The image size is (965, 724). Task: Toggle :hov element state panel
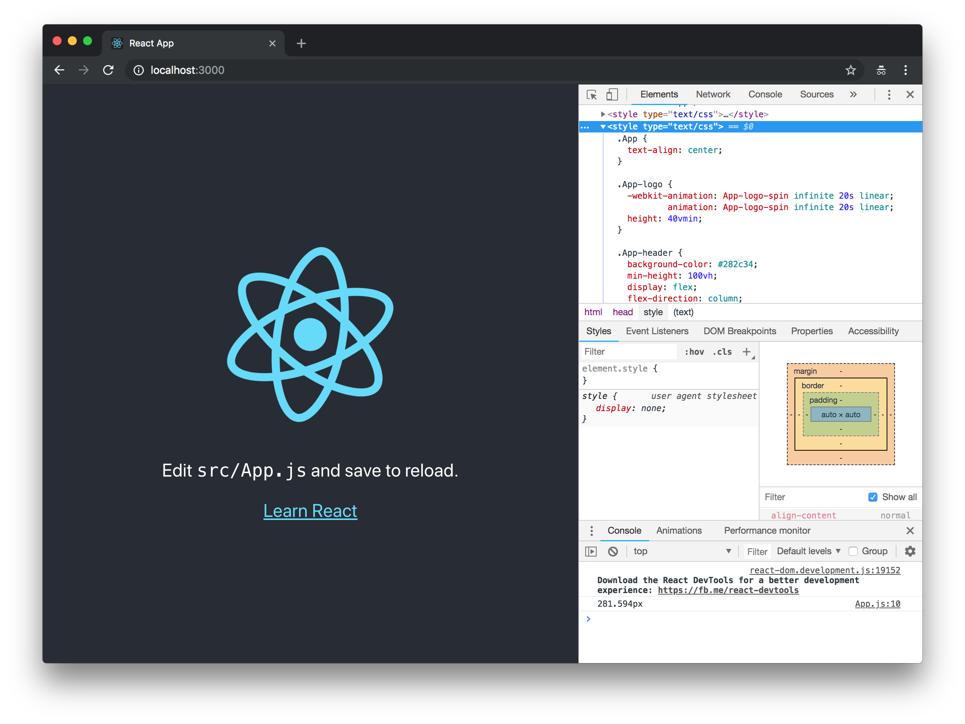(x=694, y=352)
